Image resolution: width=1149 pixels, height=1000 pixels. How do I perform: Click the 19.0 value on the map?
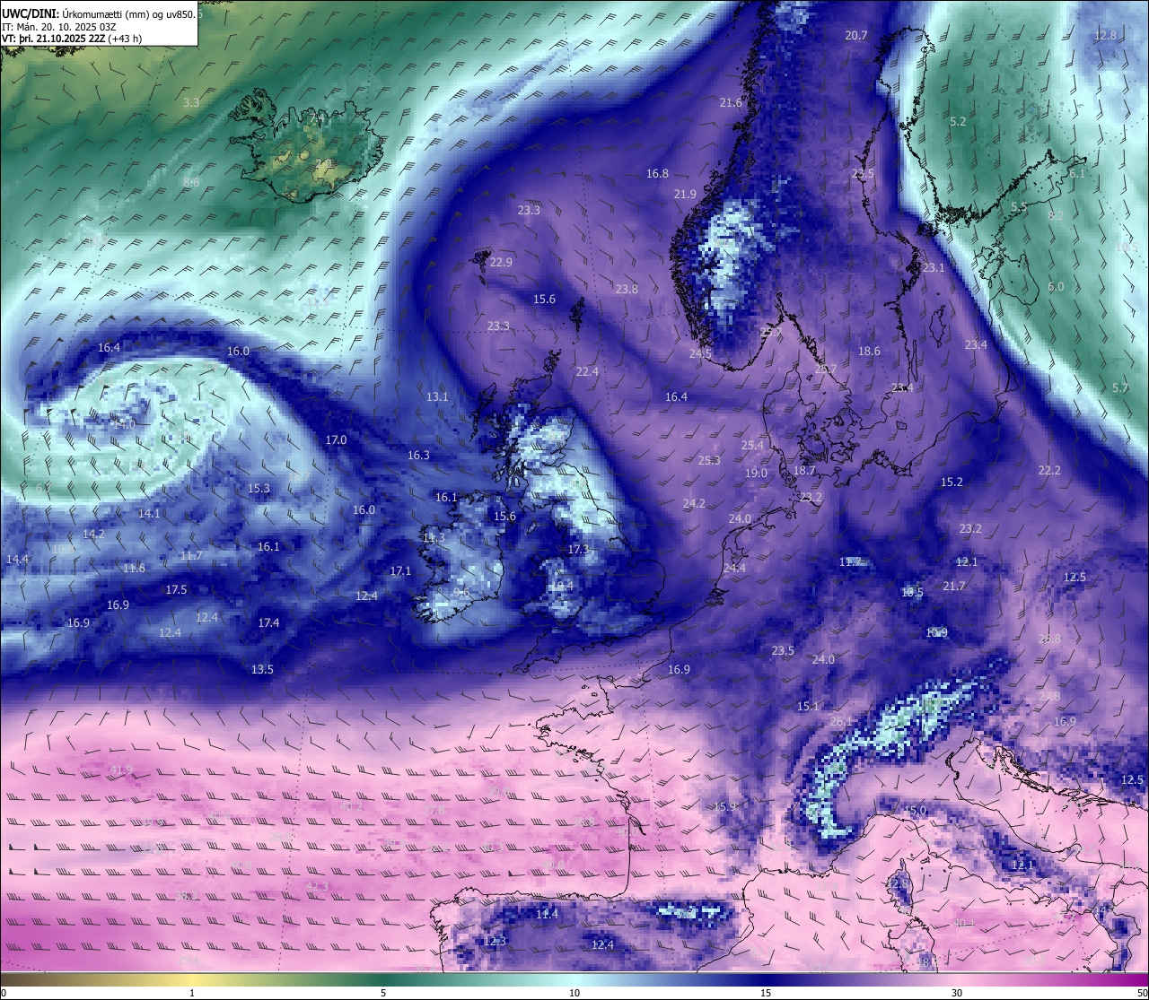(756, 474)
